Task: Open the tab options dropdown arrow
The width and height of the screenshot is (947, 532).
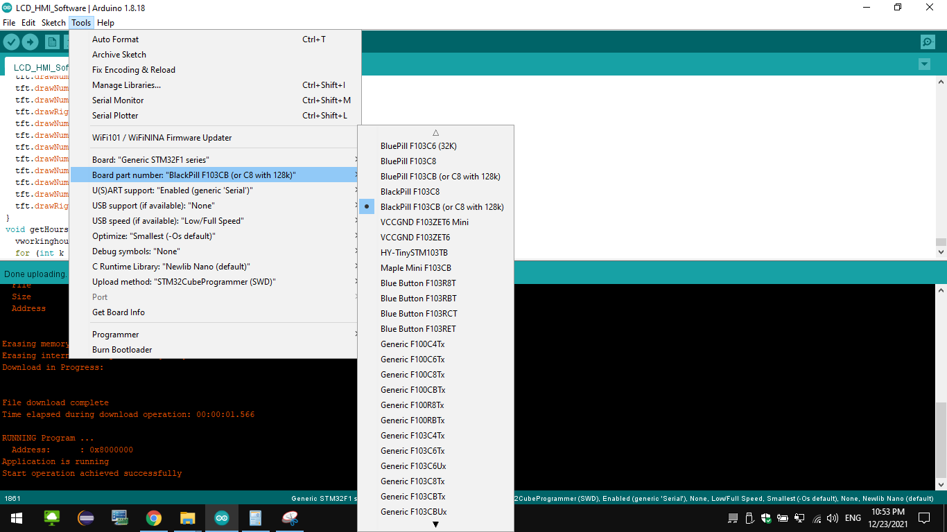Action: pyautogui.click(x=924, y=64)
